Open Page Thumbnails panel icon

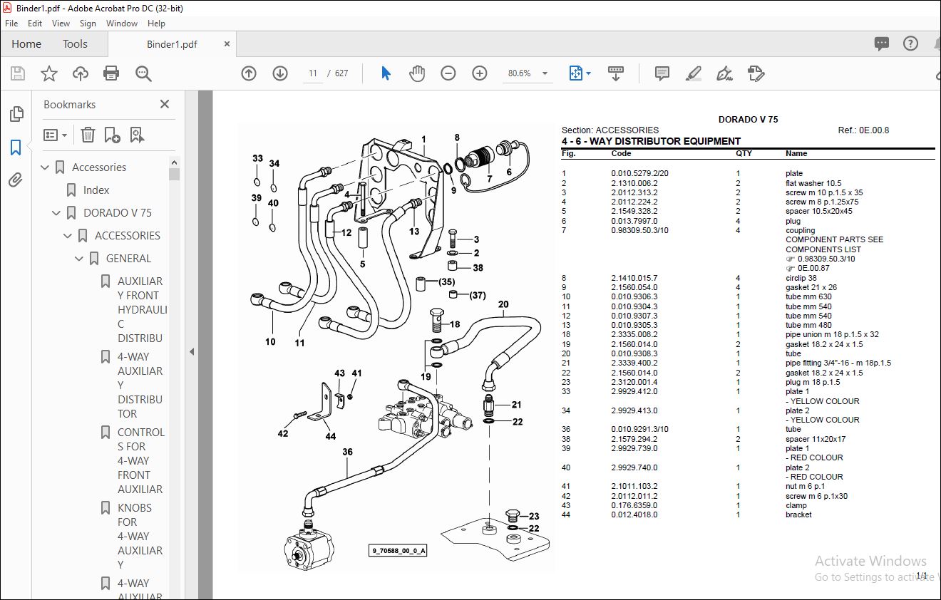point(16,114)
